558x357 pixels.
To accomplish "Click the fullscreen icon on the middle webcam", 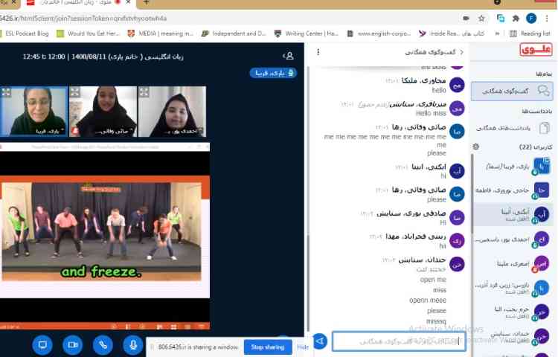I will (x=74, y=92).
